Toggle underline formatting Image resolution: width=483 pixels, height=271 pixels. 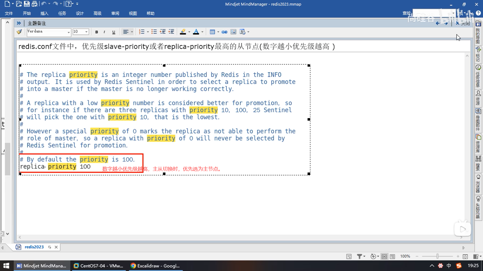pyautogui.click(x=113, y=32)
